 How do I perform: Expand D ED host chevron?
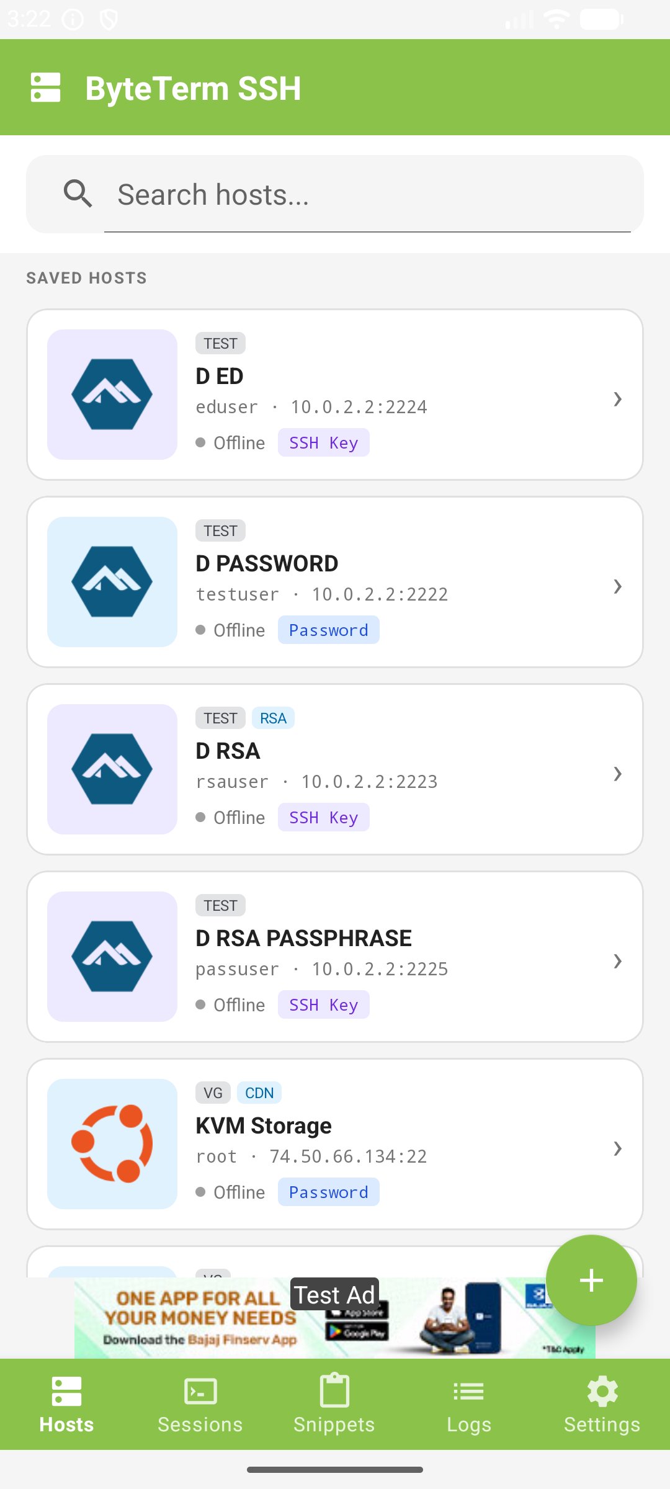(x=617, y=399)
